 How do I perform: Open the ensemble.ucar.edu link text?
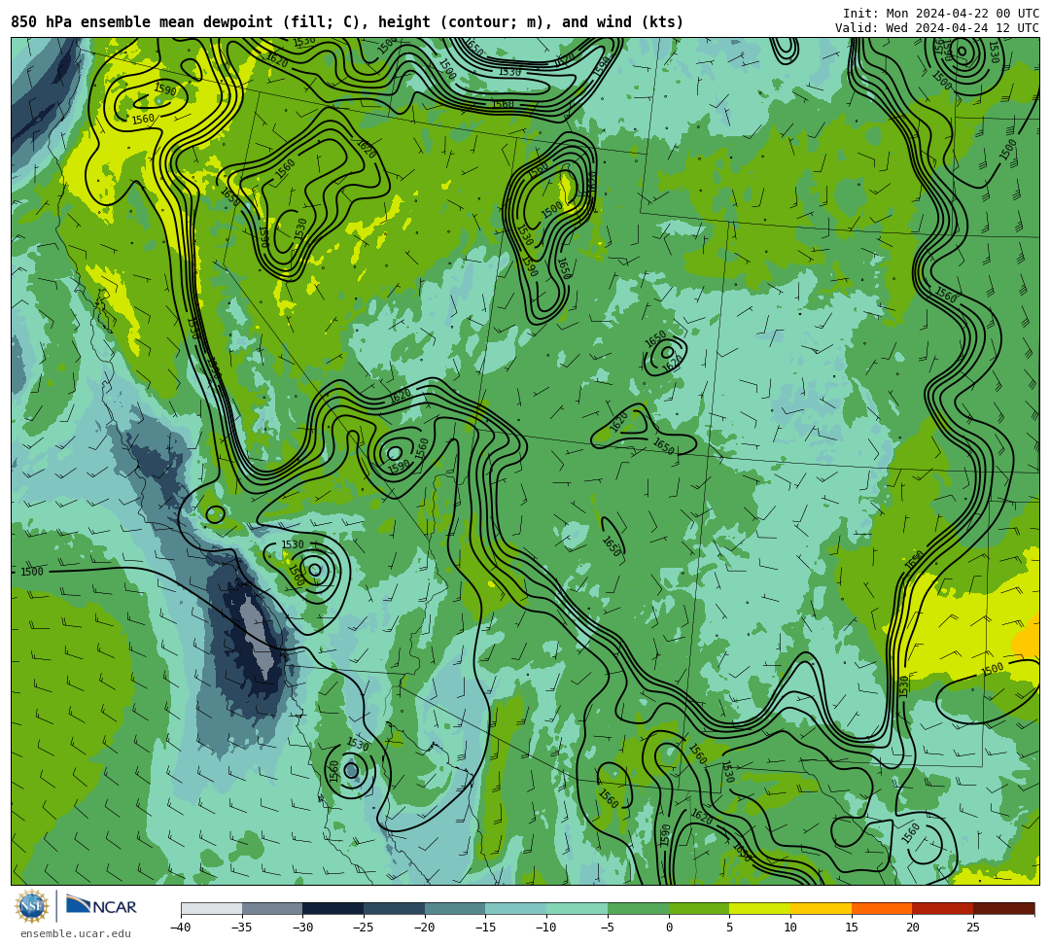(76, 933)
